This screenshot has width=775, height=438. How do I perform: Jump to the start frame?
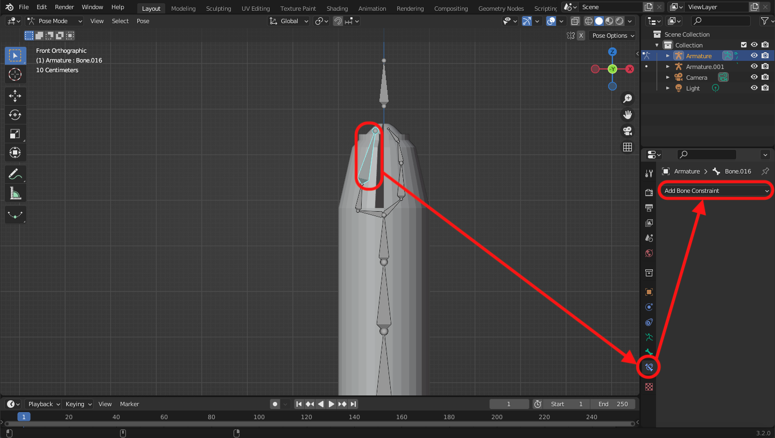(299, 404)
